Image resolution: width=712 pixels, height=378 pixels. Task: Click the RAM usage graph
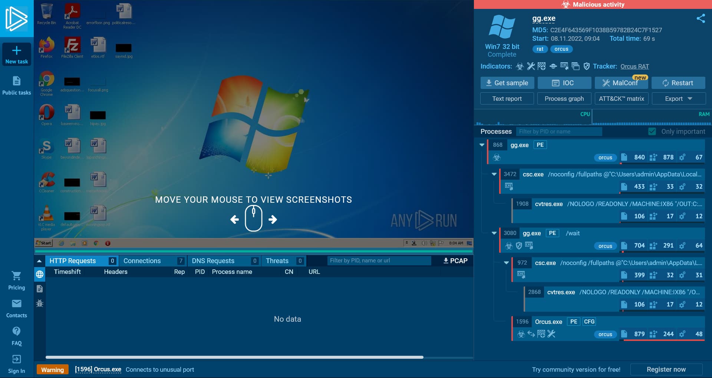(x=652, y=117)
